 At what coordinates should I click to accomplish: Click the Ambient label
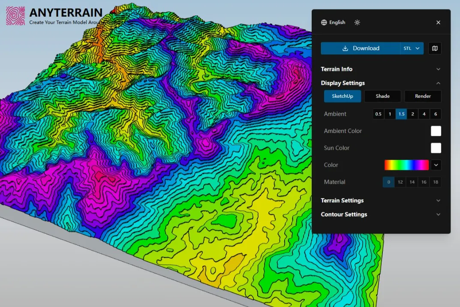pos(335,114)
